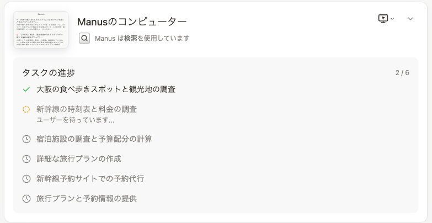
Task: Click the search magnifier icon
Action: click(84, 38)
